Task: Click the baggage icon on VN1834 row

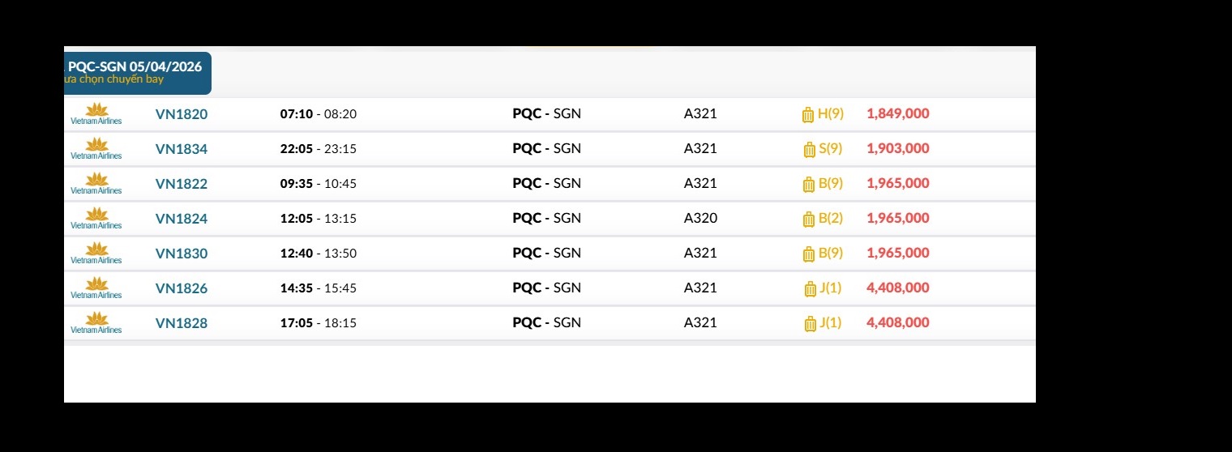Action: point(809,149)
